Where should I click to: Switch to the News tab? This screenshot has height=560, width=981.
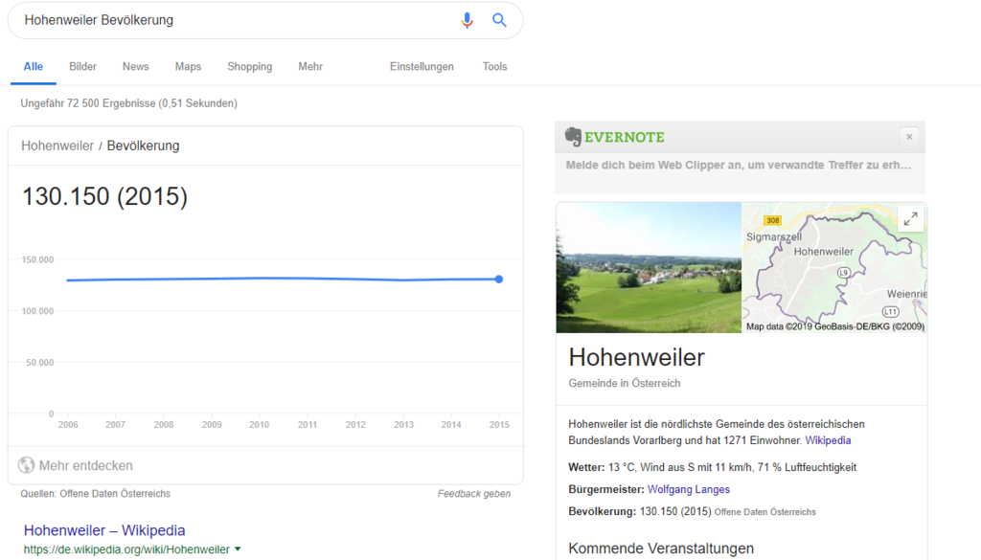(135, 67)
